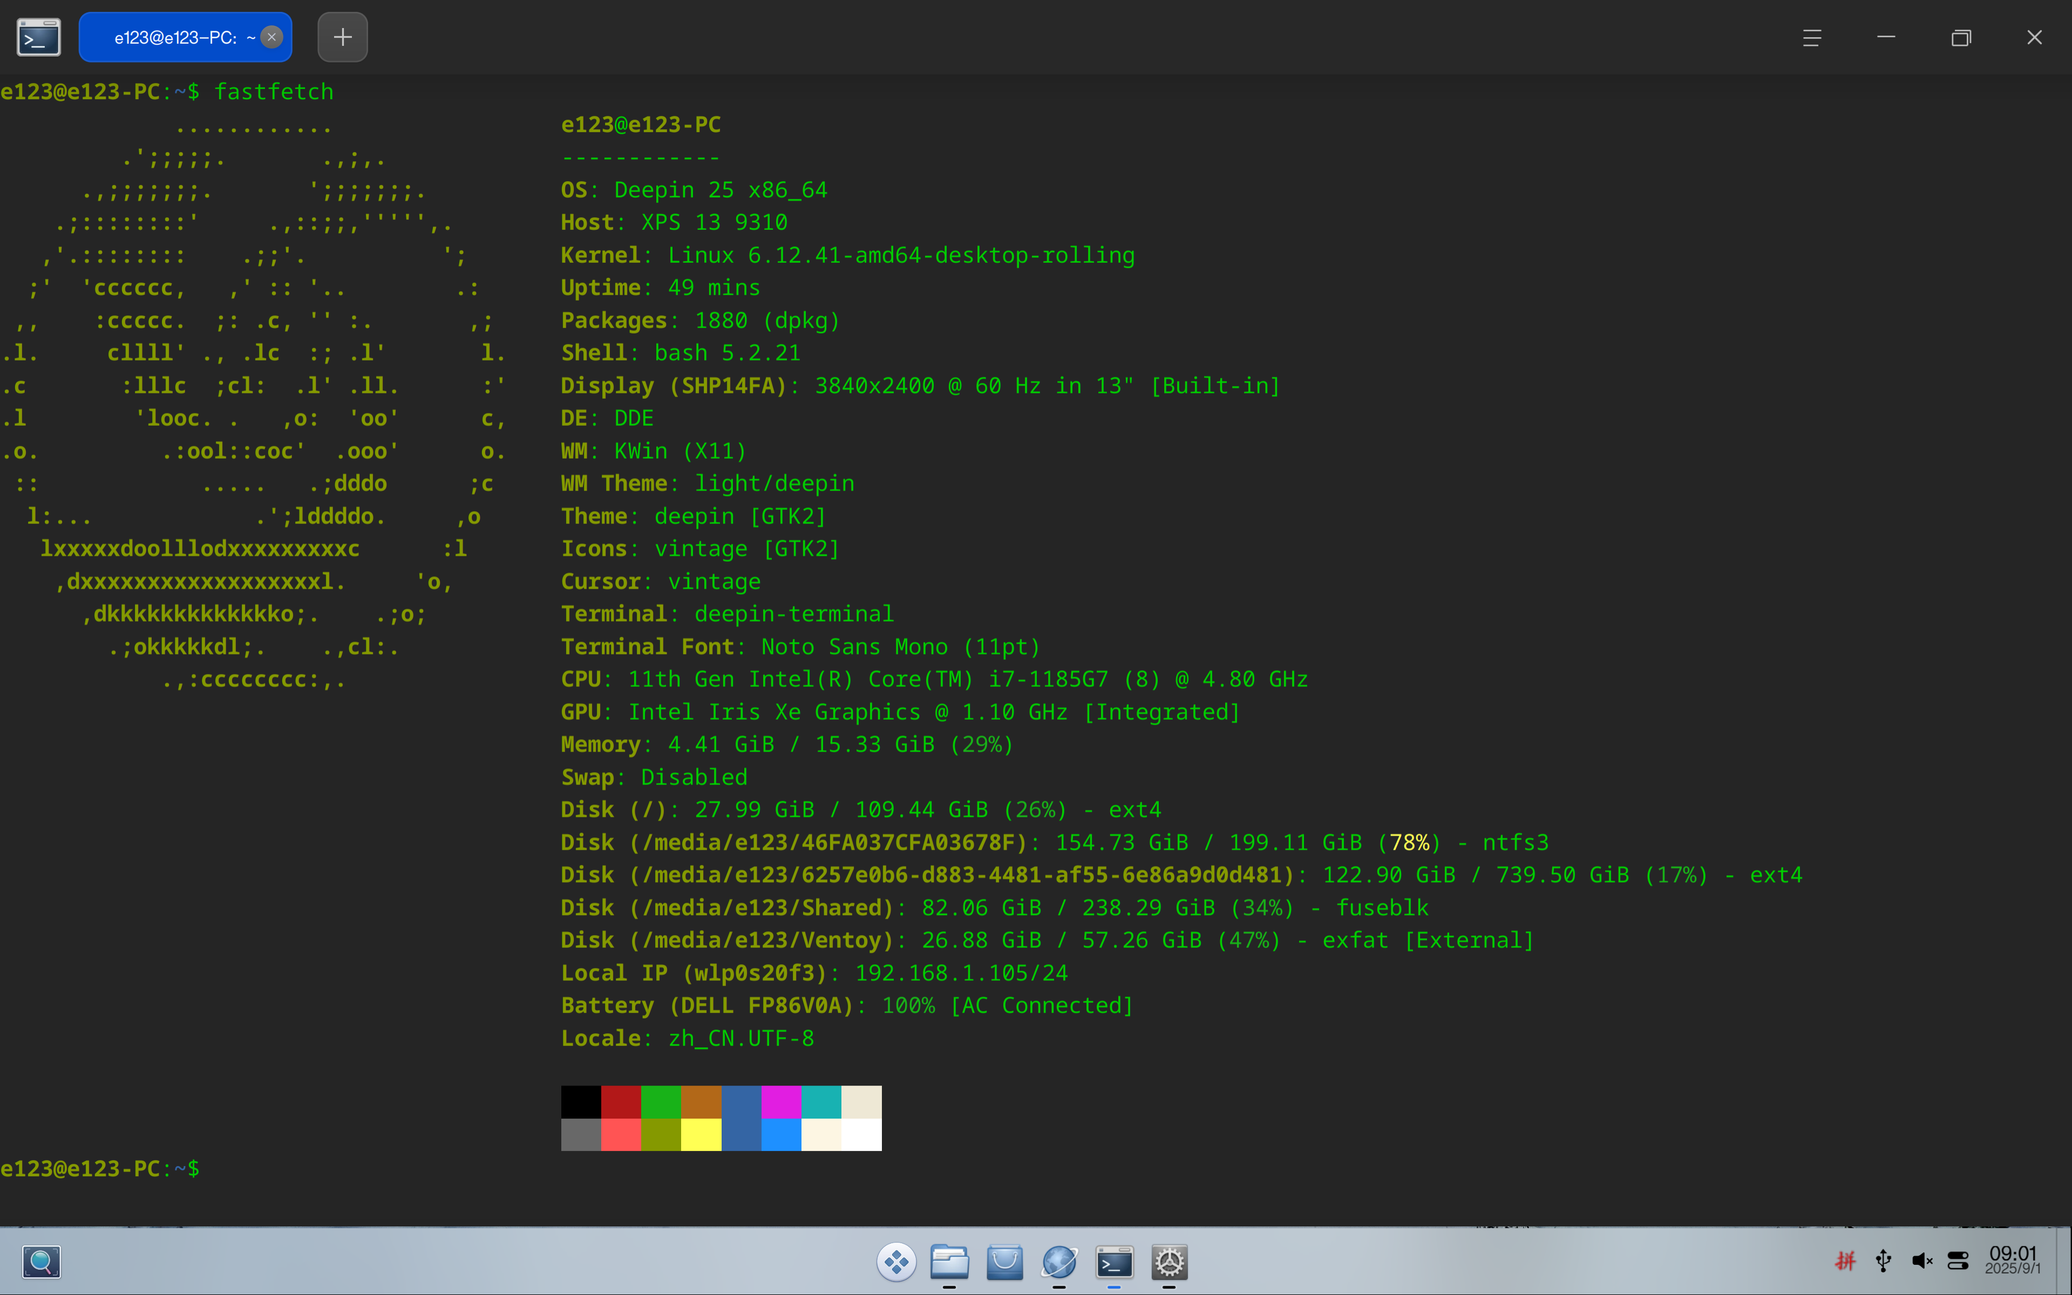This screenshot has height=1295, width=2072.
Task: Select the e123@e123-PC terminal tab
Action: (185, 37)
